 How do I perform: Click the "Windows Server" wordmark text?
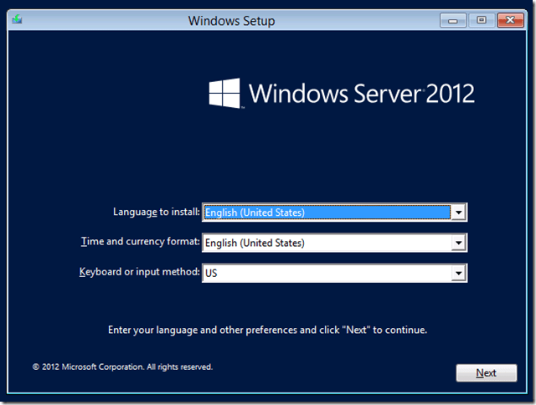335,93
